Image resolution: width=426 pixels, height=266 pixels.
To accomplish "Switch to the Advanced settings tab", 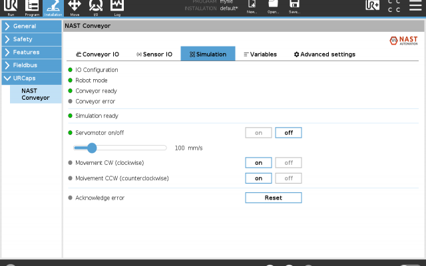I will 325,54.
